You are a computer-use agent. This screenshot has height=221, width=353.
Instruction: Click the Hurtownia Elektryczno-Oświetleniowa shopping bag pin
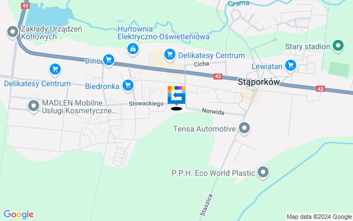pos(133,49)
